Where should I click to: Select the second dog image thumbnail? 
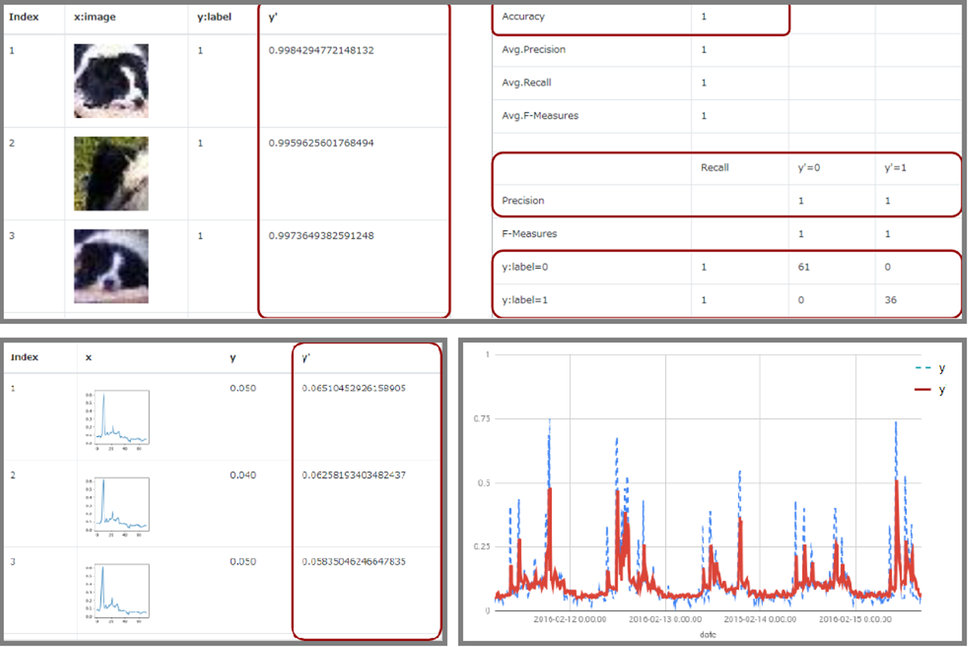[111, 173]
